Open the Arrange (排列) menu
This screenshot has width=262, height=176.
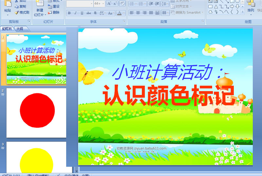pyautogui.click(x=251, y=8)
